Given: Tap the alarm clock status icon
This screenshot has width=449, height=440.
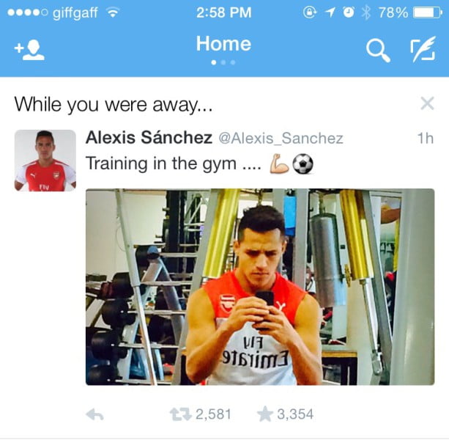Looking at the screenshot, I should pos(349,12).
